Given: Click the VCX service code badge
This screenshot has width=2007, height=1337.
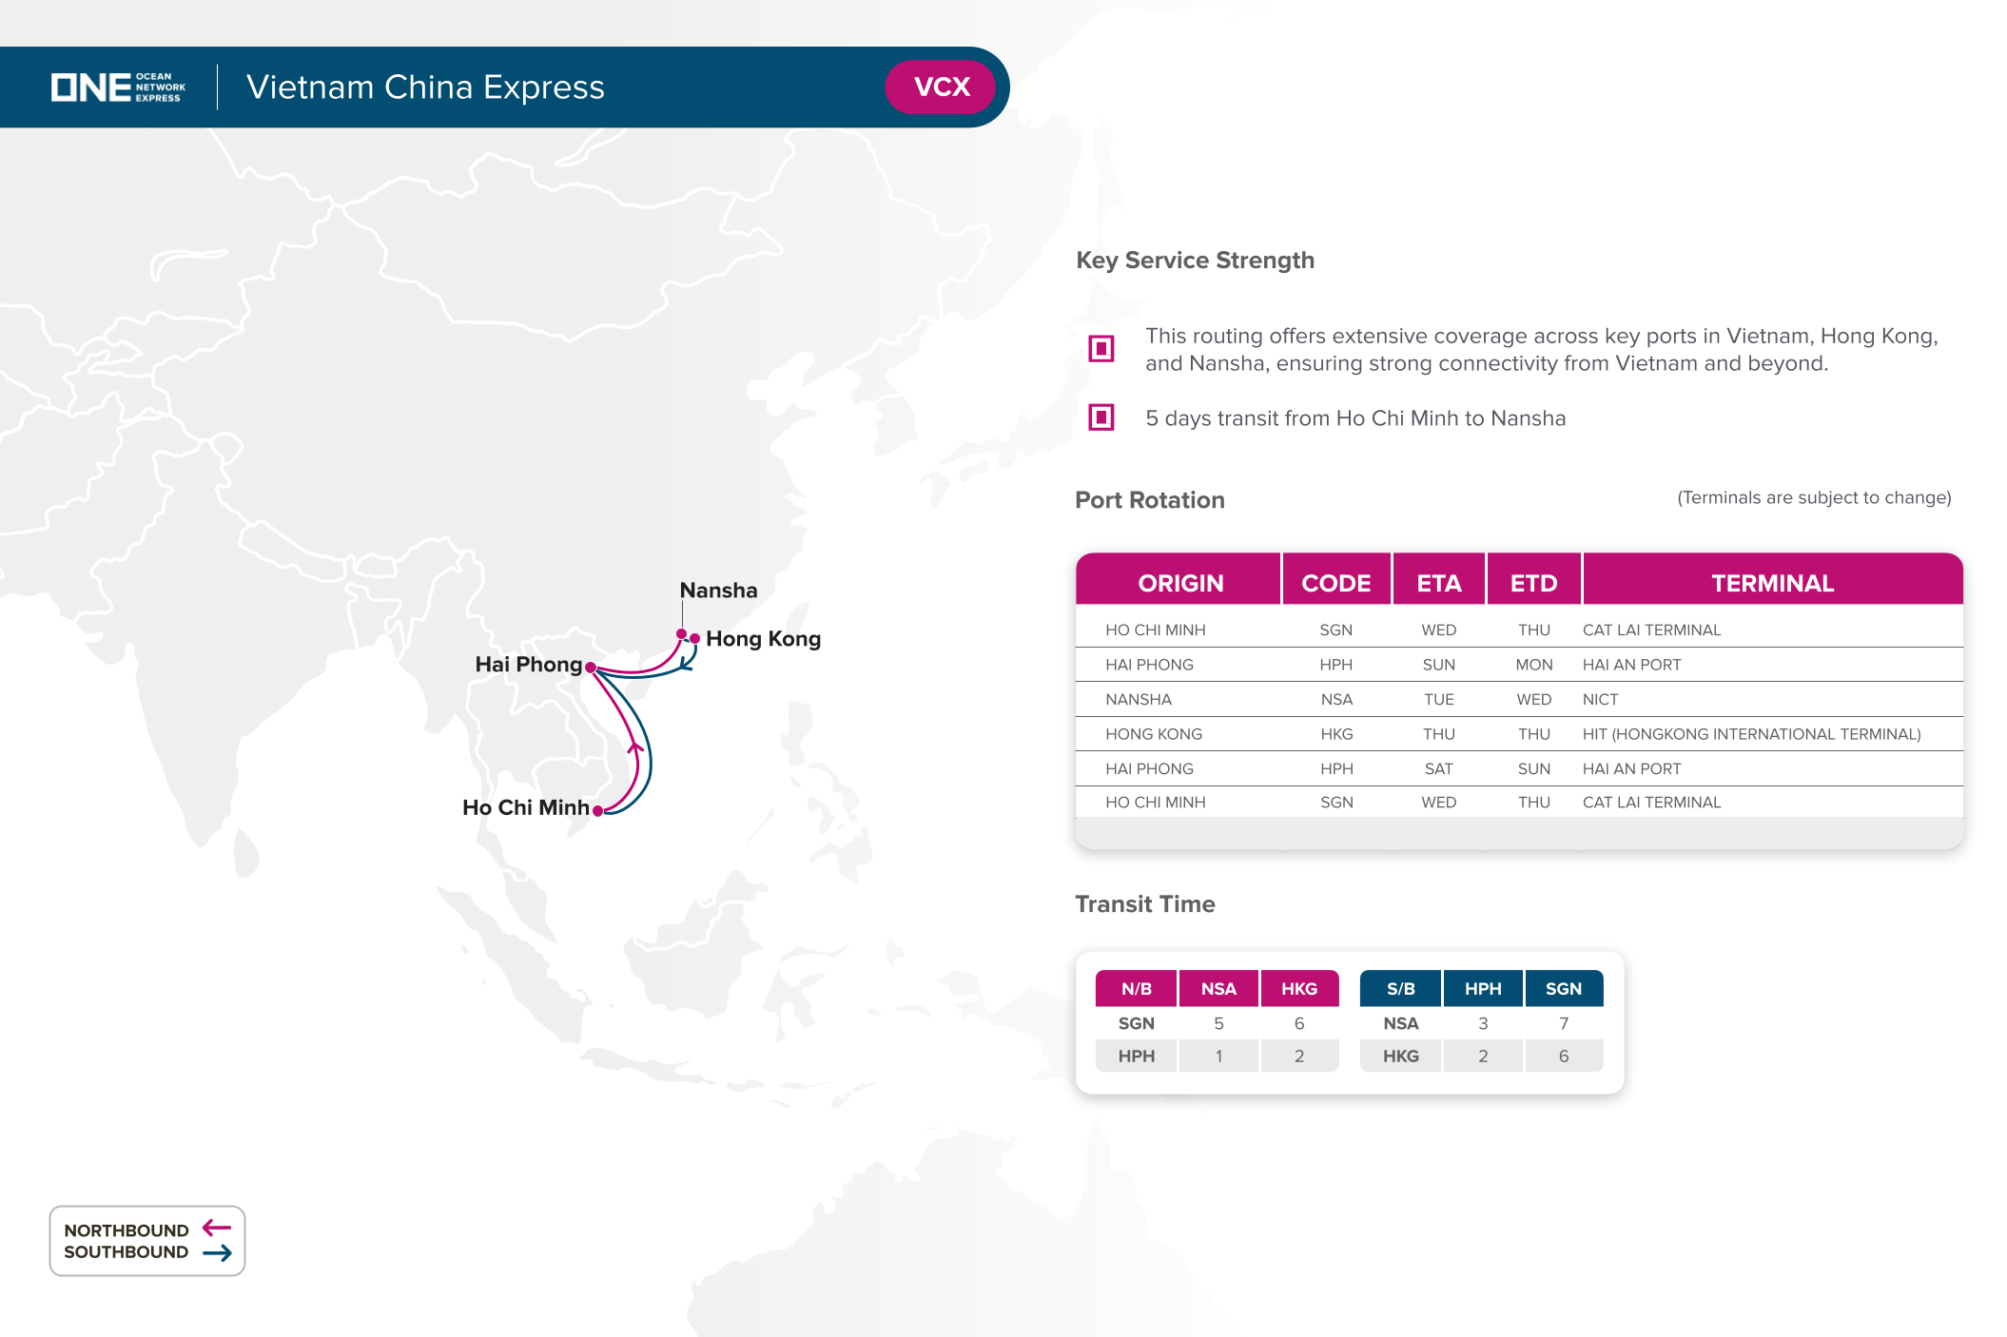Looking at the screenshot, I should (941, 87).
